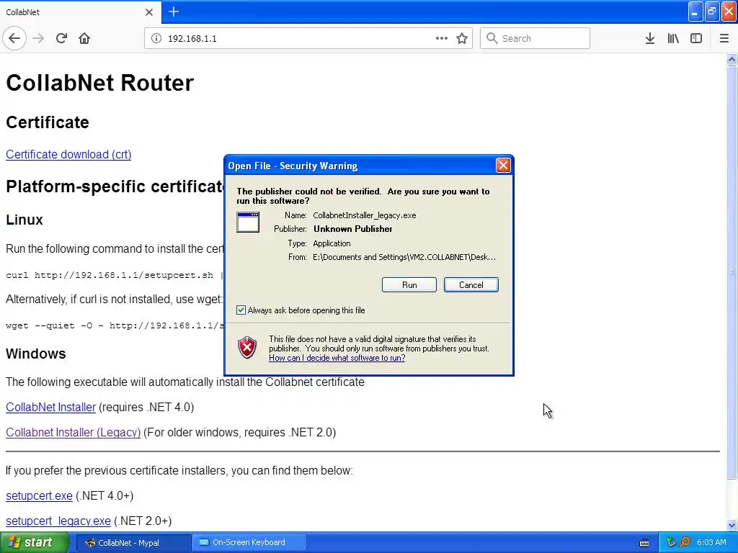Open How can I decide what software to run
Screen dimensions: 738x553
pyautogui.click(x=337, y=358)
